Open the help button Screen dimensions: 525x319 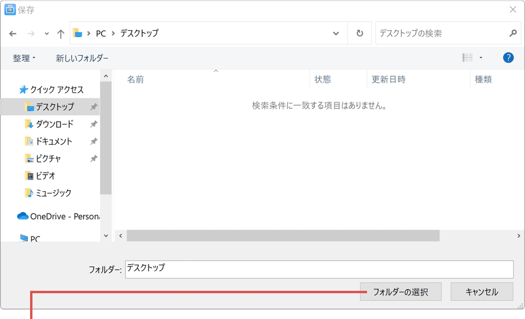[508, 57]
